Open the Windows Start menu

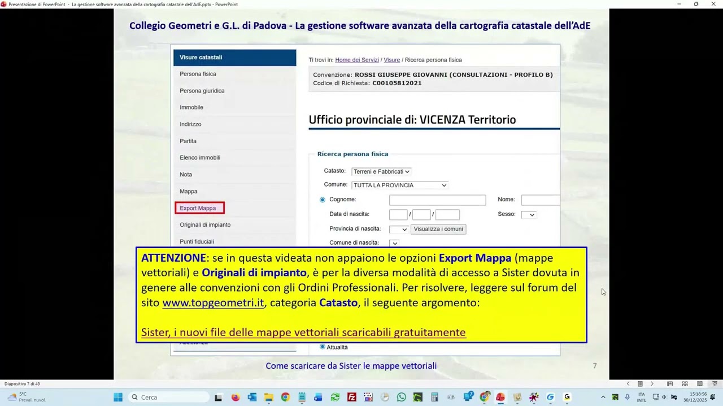pyautogui.click(x=117, y=397)
